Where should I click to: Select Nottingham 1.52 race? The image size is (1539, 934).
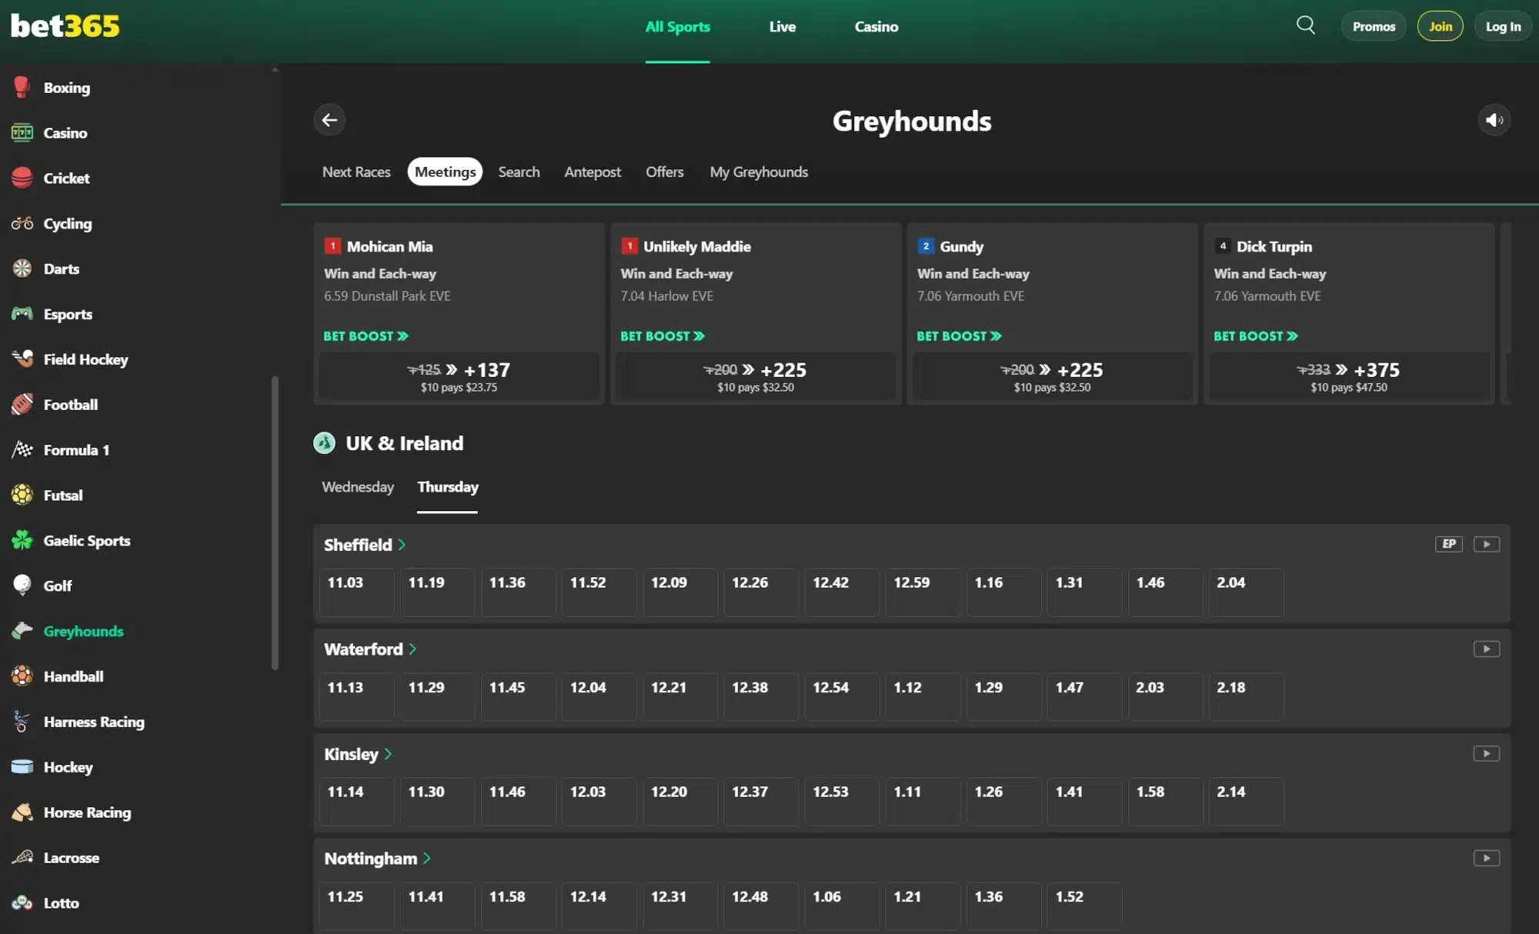pos(1084,906)
